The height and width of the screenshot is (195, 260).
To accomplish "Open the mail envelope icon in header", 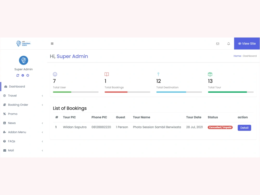I will (218, 44).
